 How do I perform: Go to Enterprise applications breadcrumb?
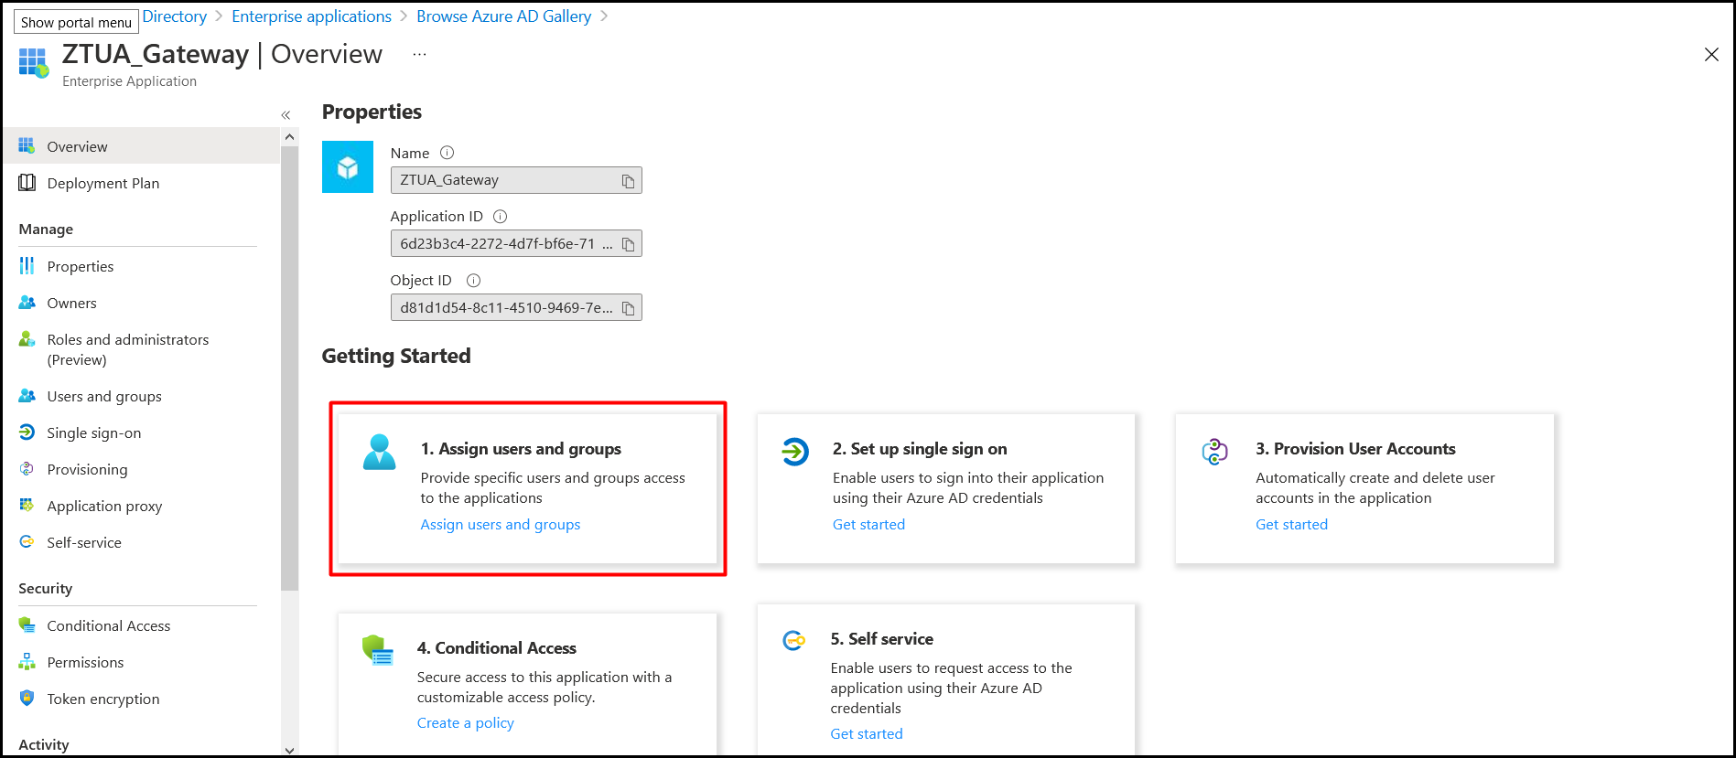click(311, 16)
